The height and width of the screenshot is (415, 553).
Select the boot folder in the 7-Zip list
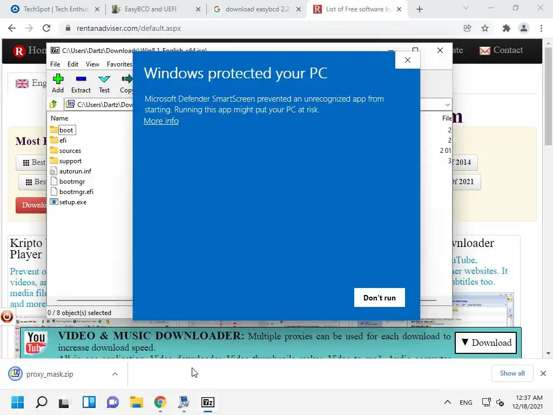[66, 130]
